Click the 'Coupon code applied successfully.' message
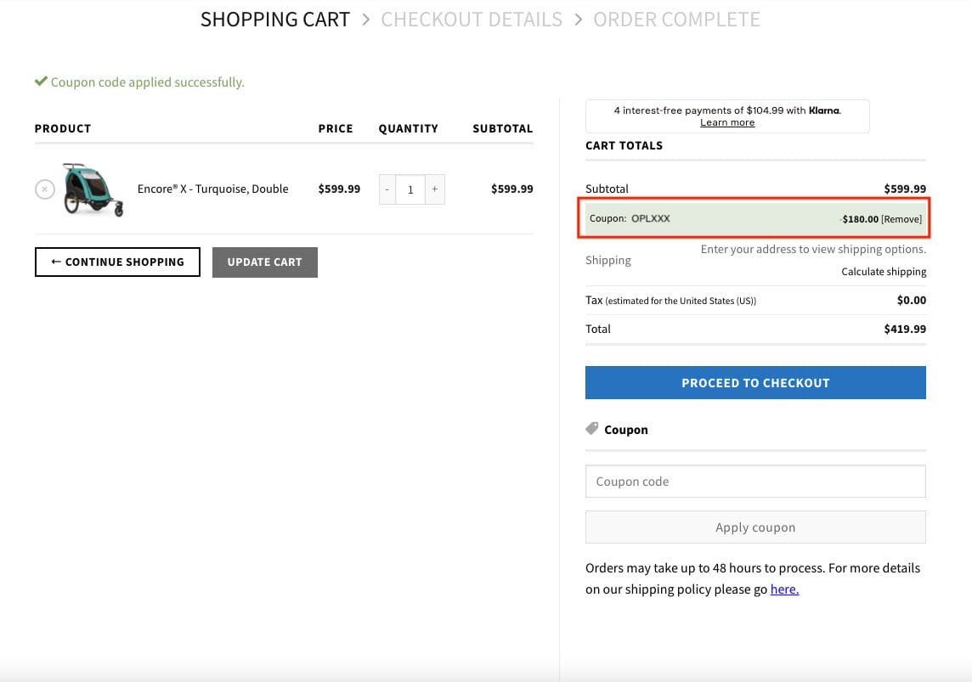The width and height of the screenshot is (972, 682). 148,82
